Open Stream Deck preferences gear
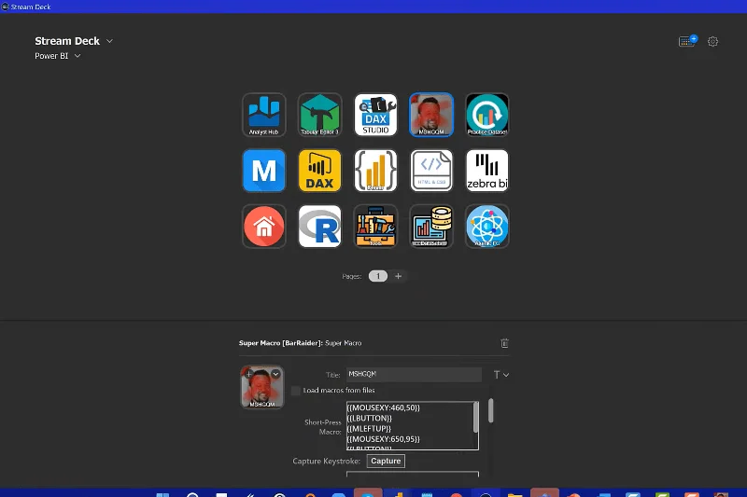This screenshot has height=497, width=747. click(x=712, y=41)
